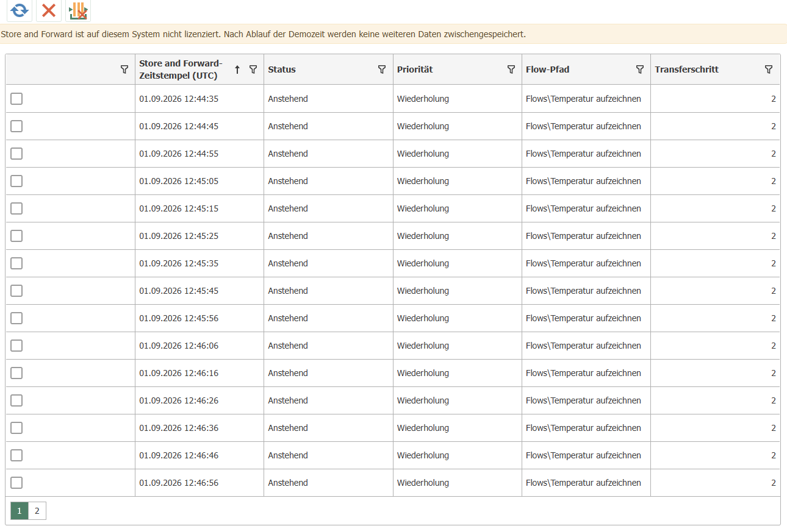Click the timestamp 01.09.2026 12:46:06
This screenshot has width=787, height=526.
(x=179, y=346)
